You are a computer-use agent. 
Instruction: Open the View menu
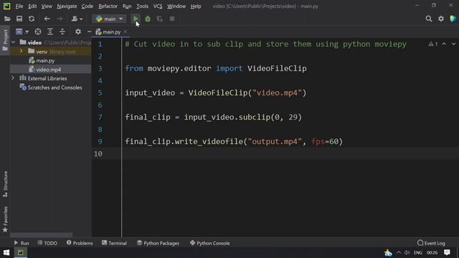[x=47, y=6]
